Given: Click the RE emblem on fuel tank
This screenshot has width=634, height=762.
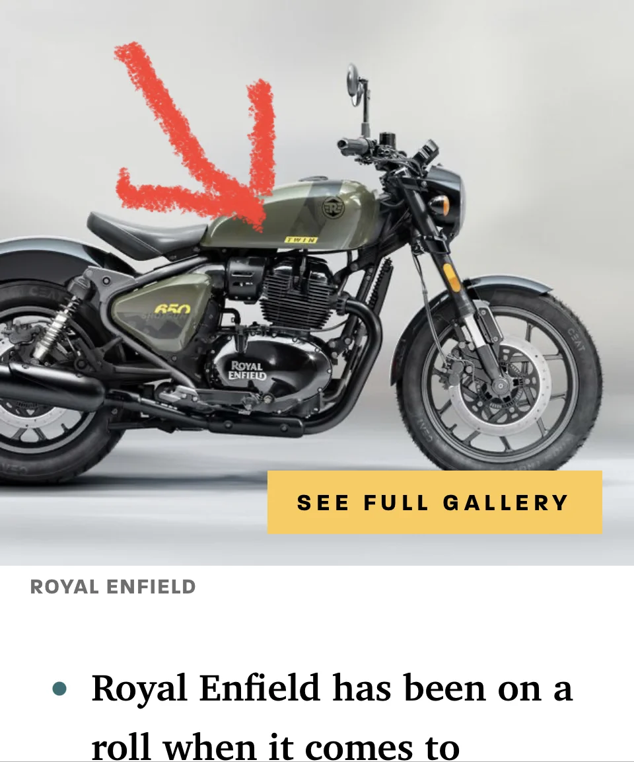Looking at the screenshot, I should tap(333, 207).
